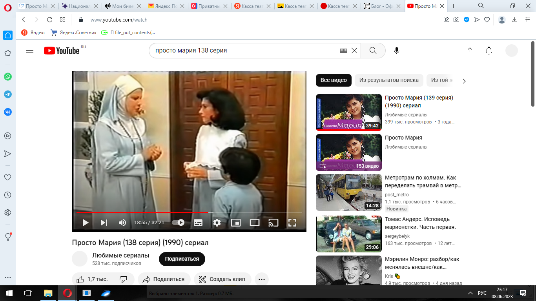
Task: Clear the search query with the X icon
Action: (354, 51)
